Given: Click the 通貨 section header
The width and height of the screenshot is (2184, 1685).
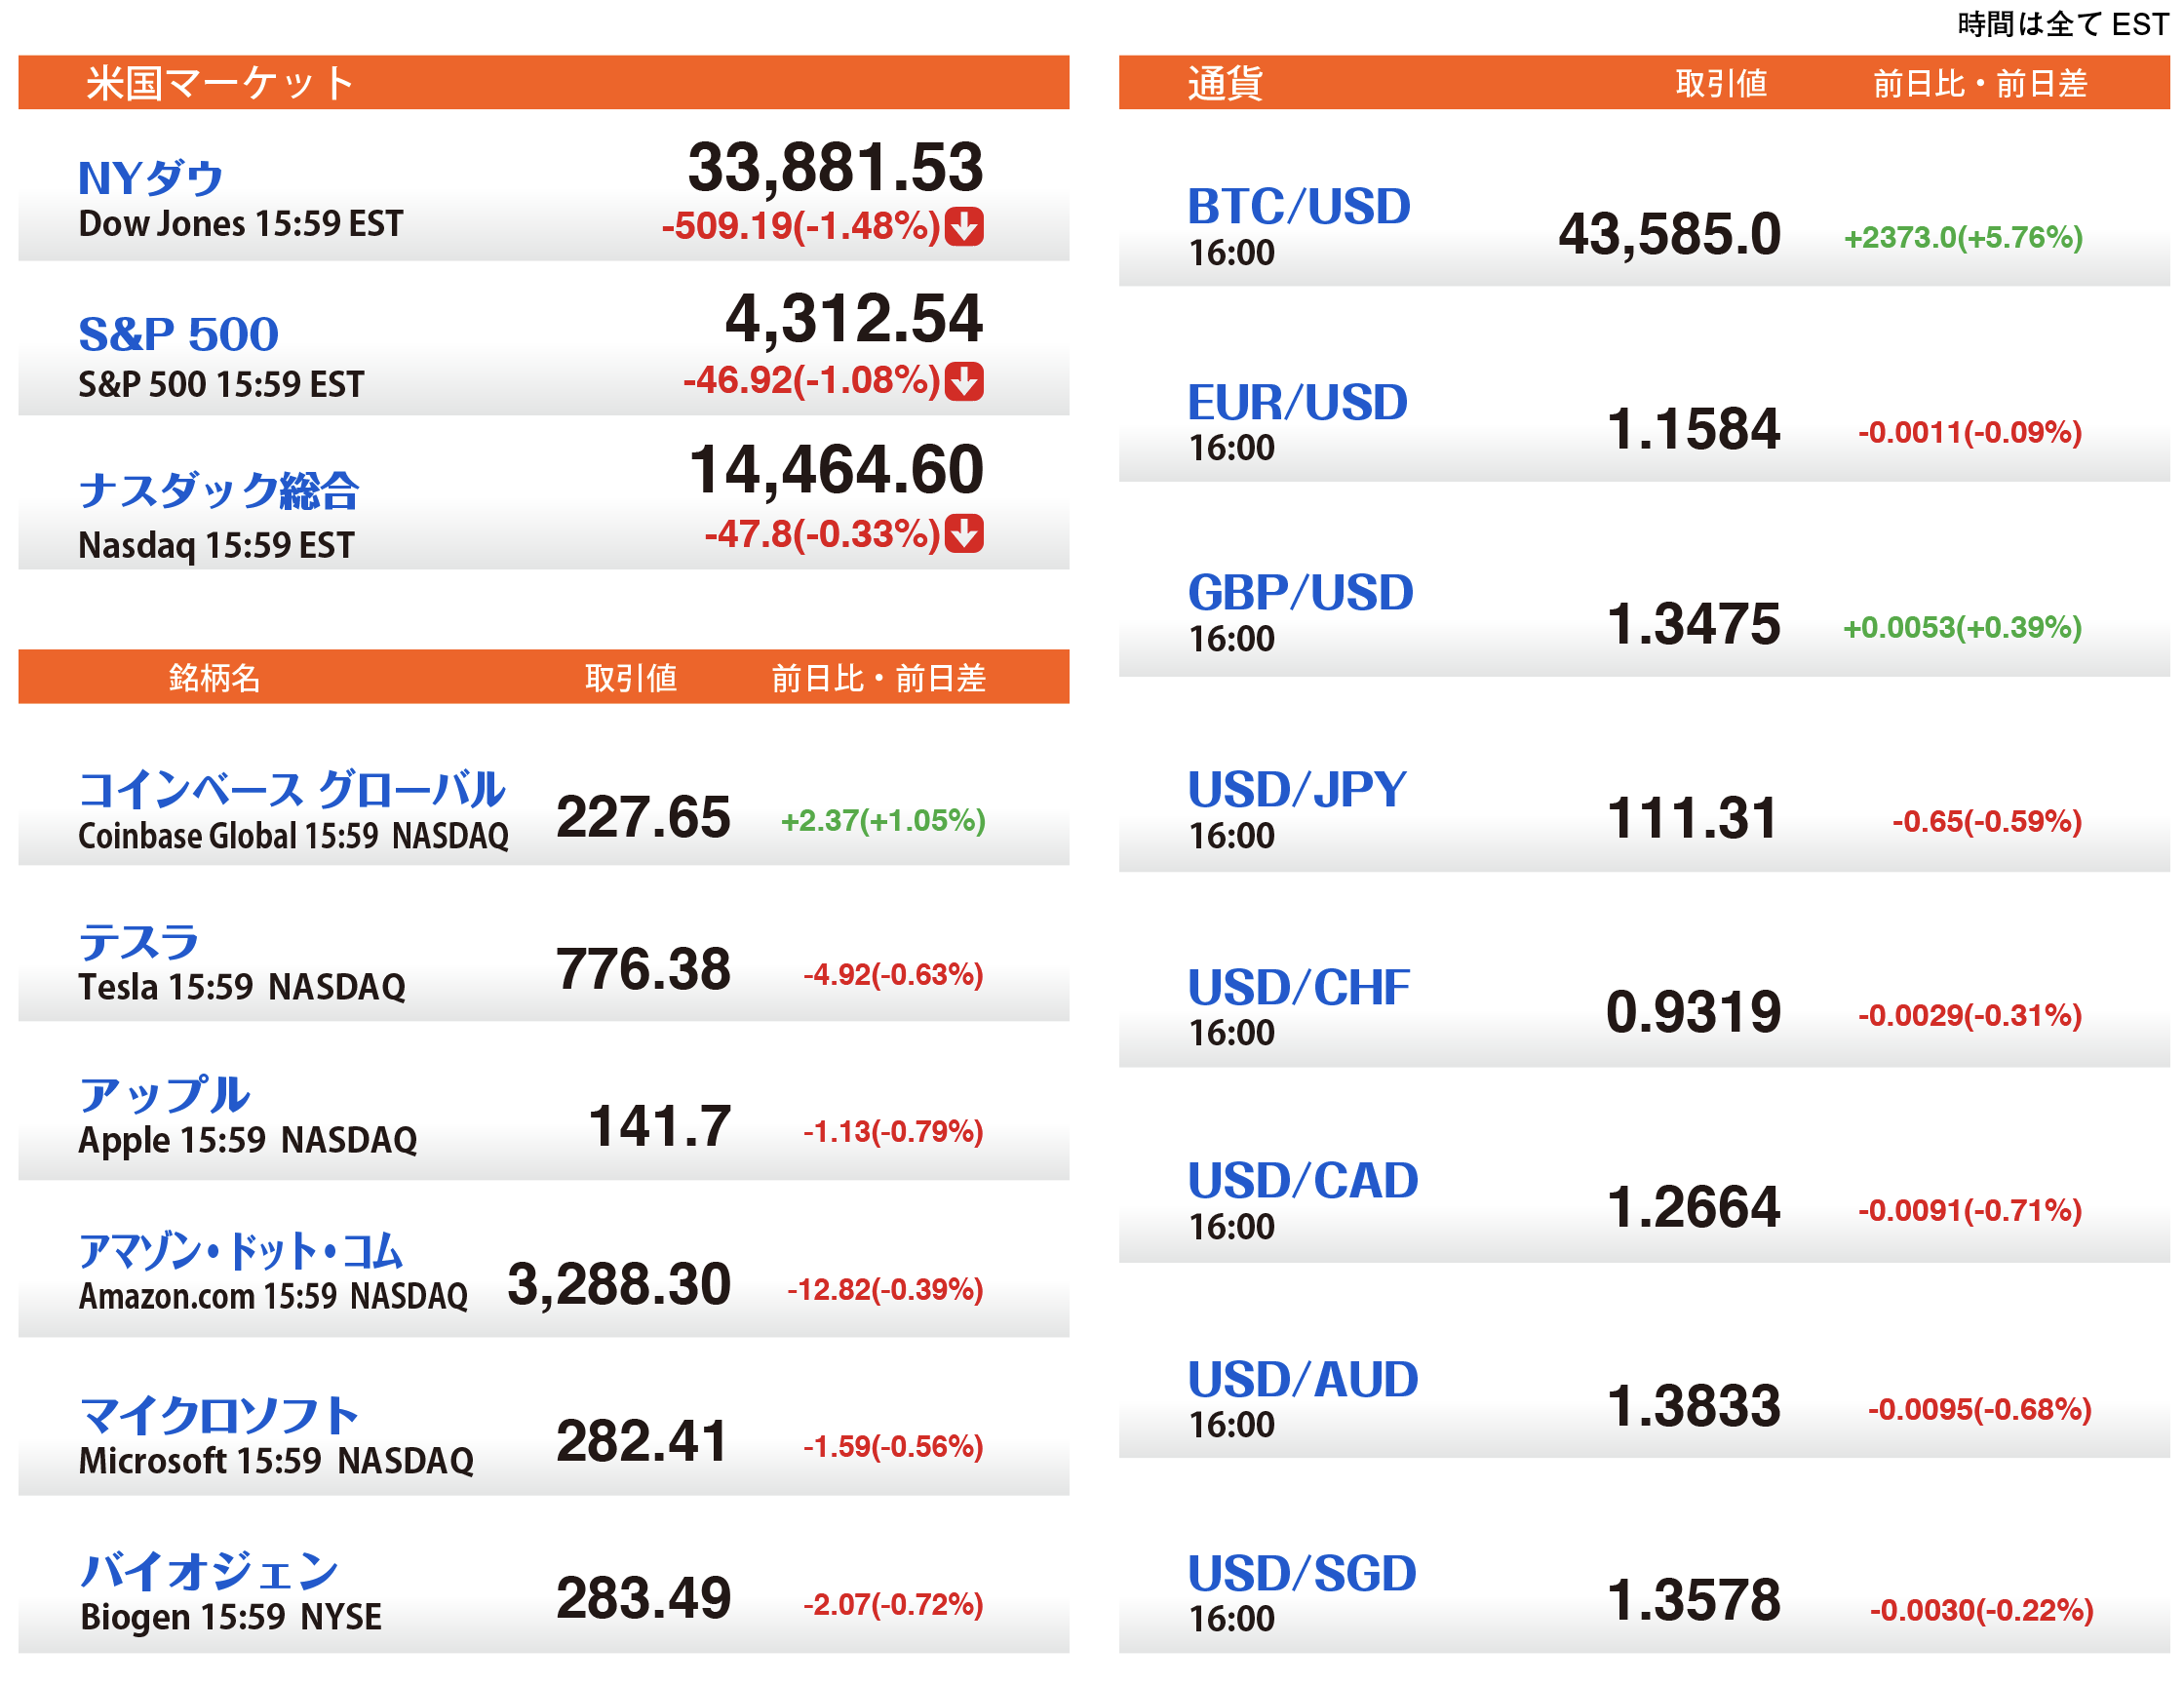Looking at the screenshot, I should click(1225, 83).
